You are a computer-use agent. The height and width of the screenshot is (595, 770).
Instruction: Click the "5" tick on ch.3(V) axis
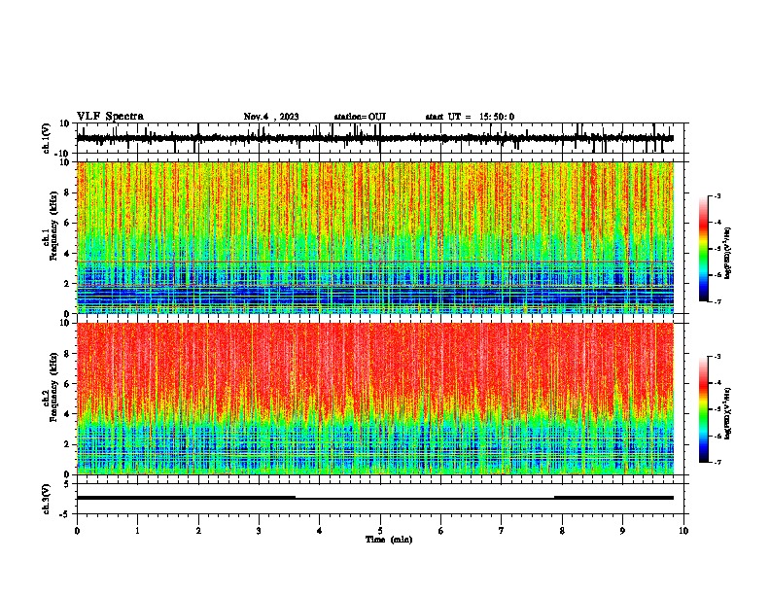tap(67, 483)
